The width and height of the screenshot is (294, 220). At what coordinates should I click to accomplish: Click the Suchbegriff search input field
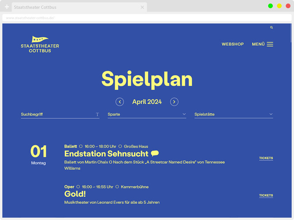coord(57,114)
